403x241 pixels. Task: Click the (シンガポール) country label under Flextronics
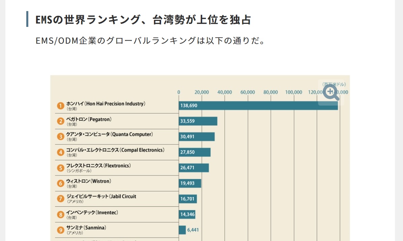pyautogui.click(x=79, y=171)
